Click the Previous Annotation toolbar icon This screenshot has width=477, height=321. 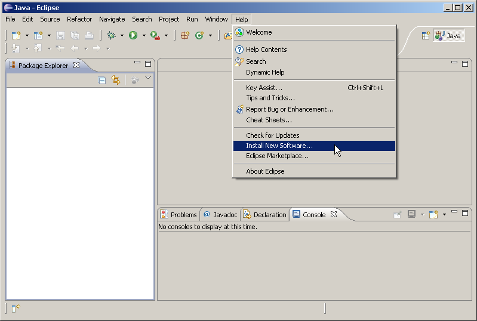[38, 48]
